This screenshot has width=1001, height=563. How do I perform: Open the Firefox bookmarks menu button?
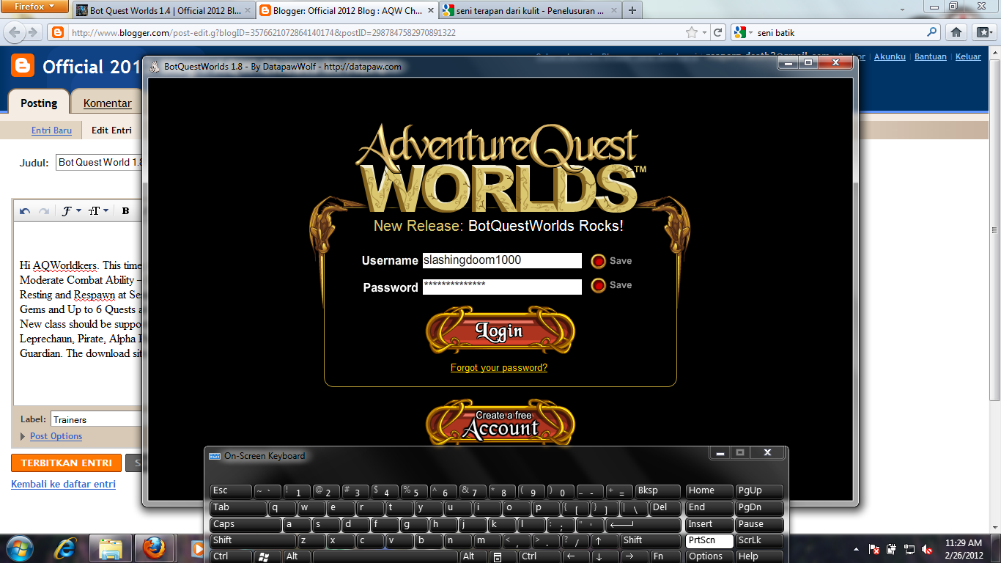983,32
